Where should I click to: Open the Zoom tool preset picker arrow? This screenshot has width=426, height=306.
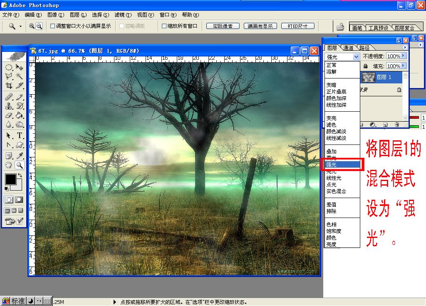click(20, 26)
